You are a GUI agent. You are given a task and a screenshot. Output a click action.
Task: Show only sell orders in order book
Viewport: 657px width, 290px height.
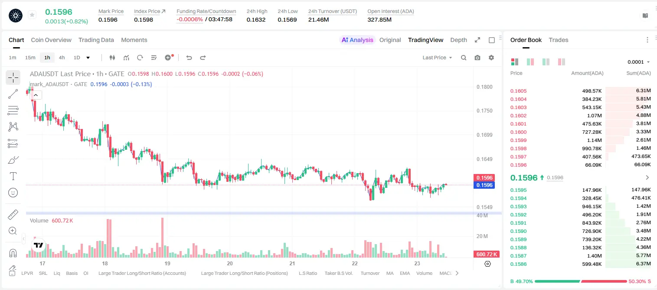(562, 62)
